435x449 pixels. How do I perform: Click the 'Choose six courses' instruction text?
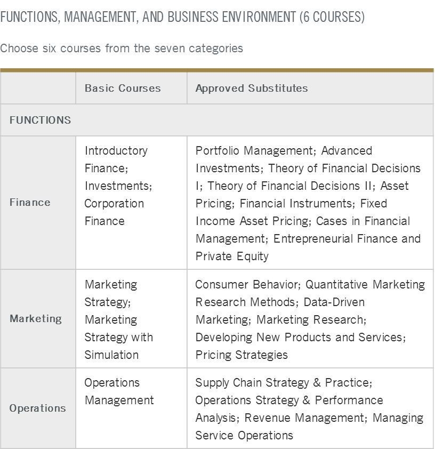coord(122,49)
